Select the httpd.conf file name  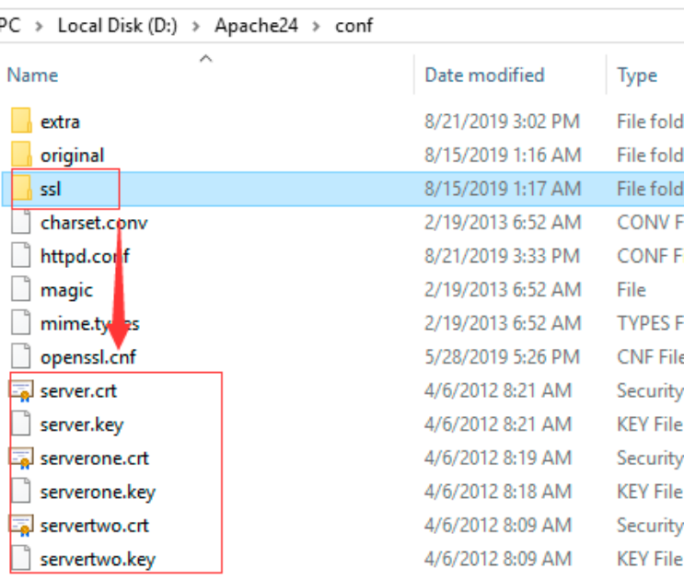coord(85,256)
